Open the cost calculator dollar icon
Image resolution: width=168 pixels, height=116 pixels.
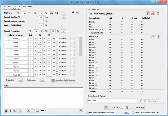148,13
